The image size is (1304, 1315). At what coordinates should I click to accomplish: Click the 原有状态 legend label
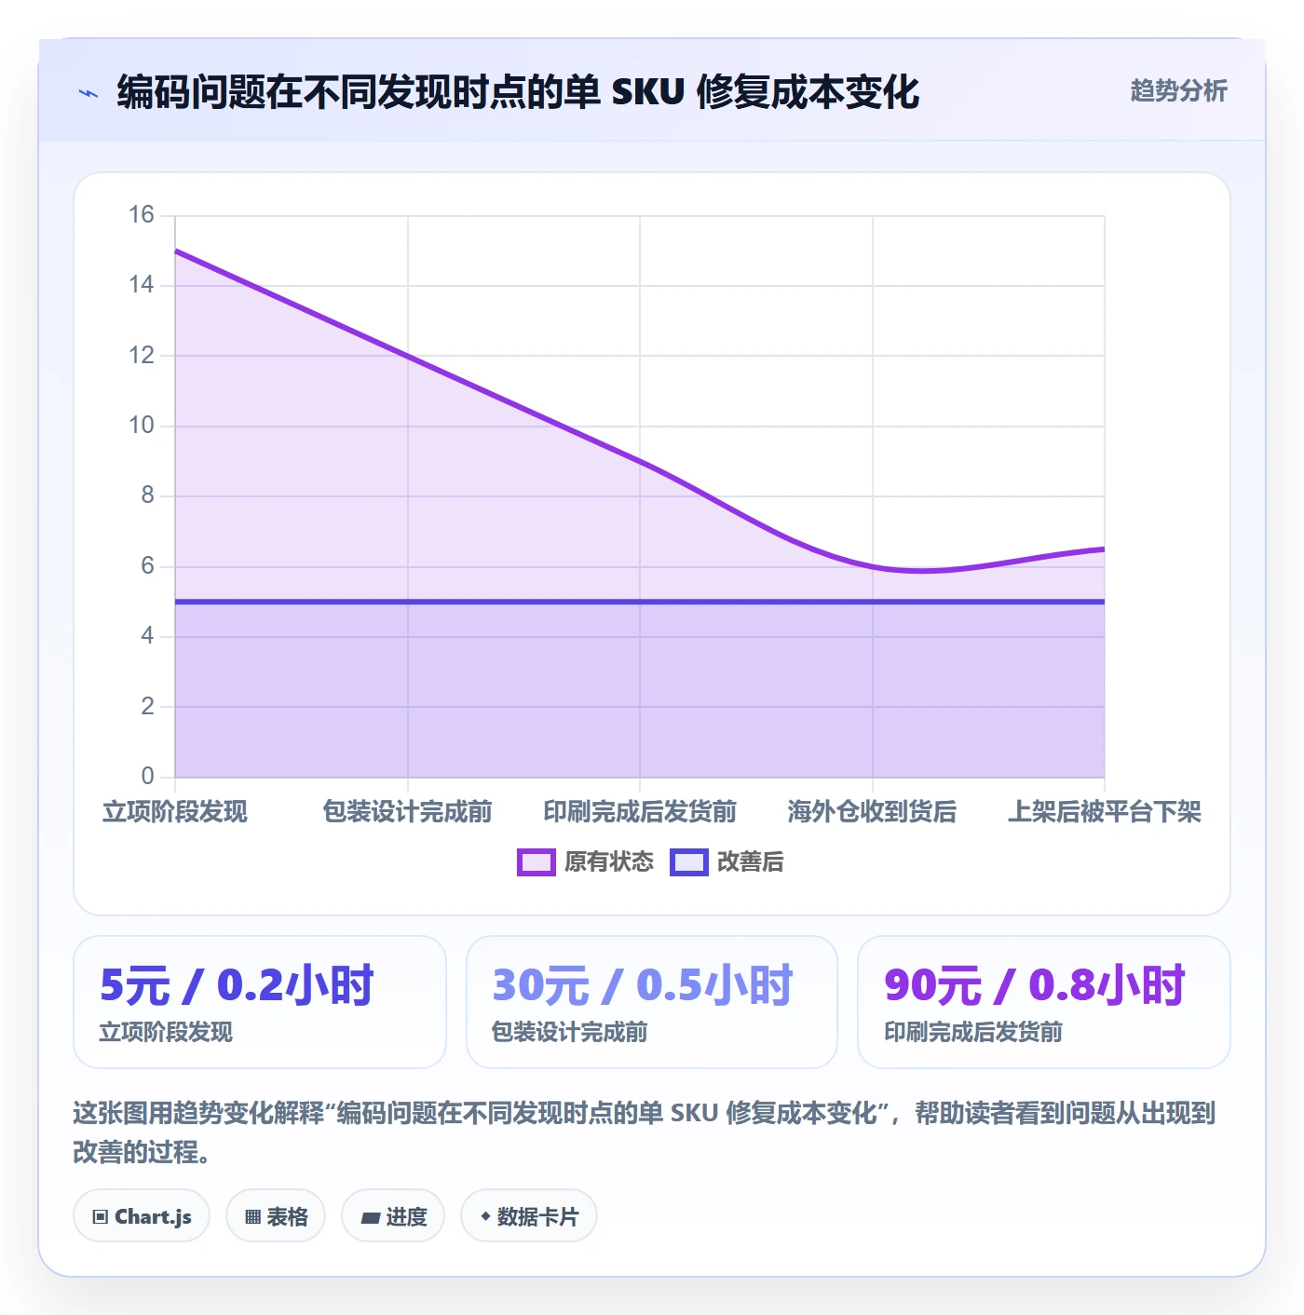[x=609, y=862]
